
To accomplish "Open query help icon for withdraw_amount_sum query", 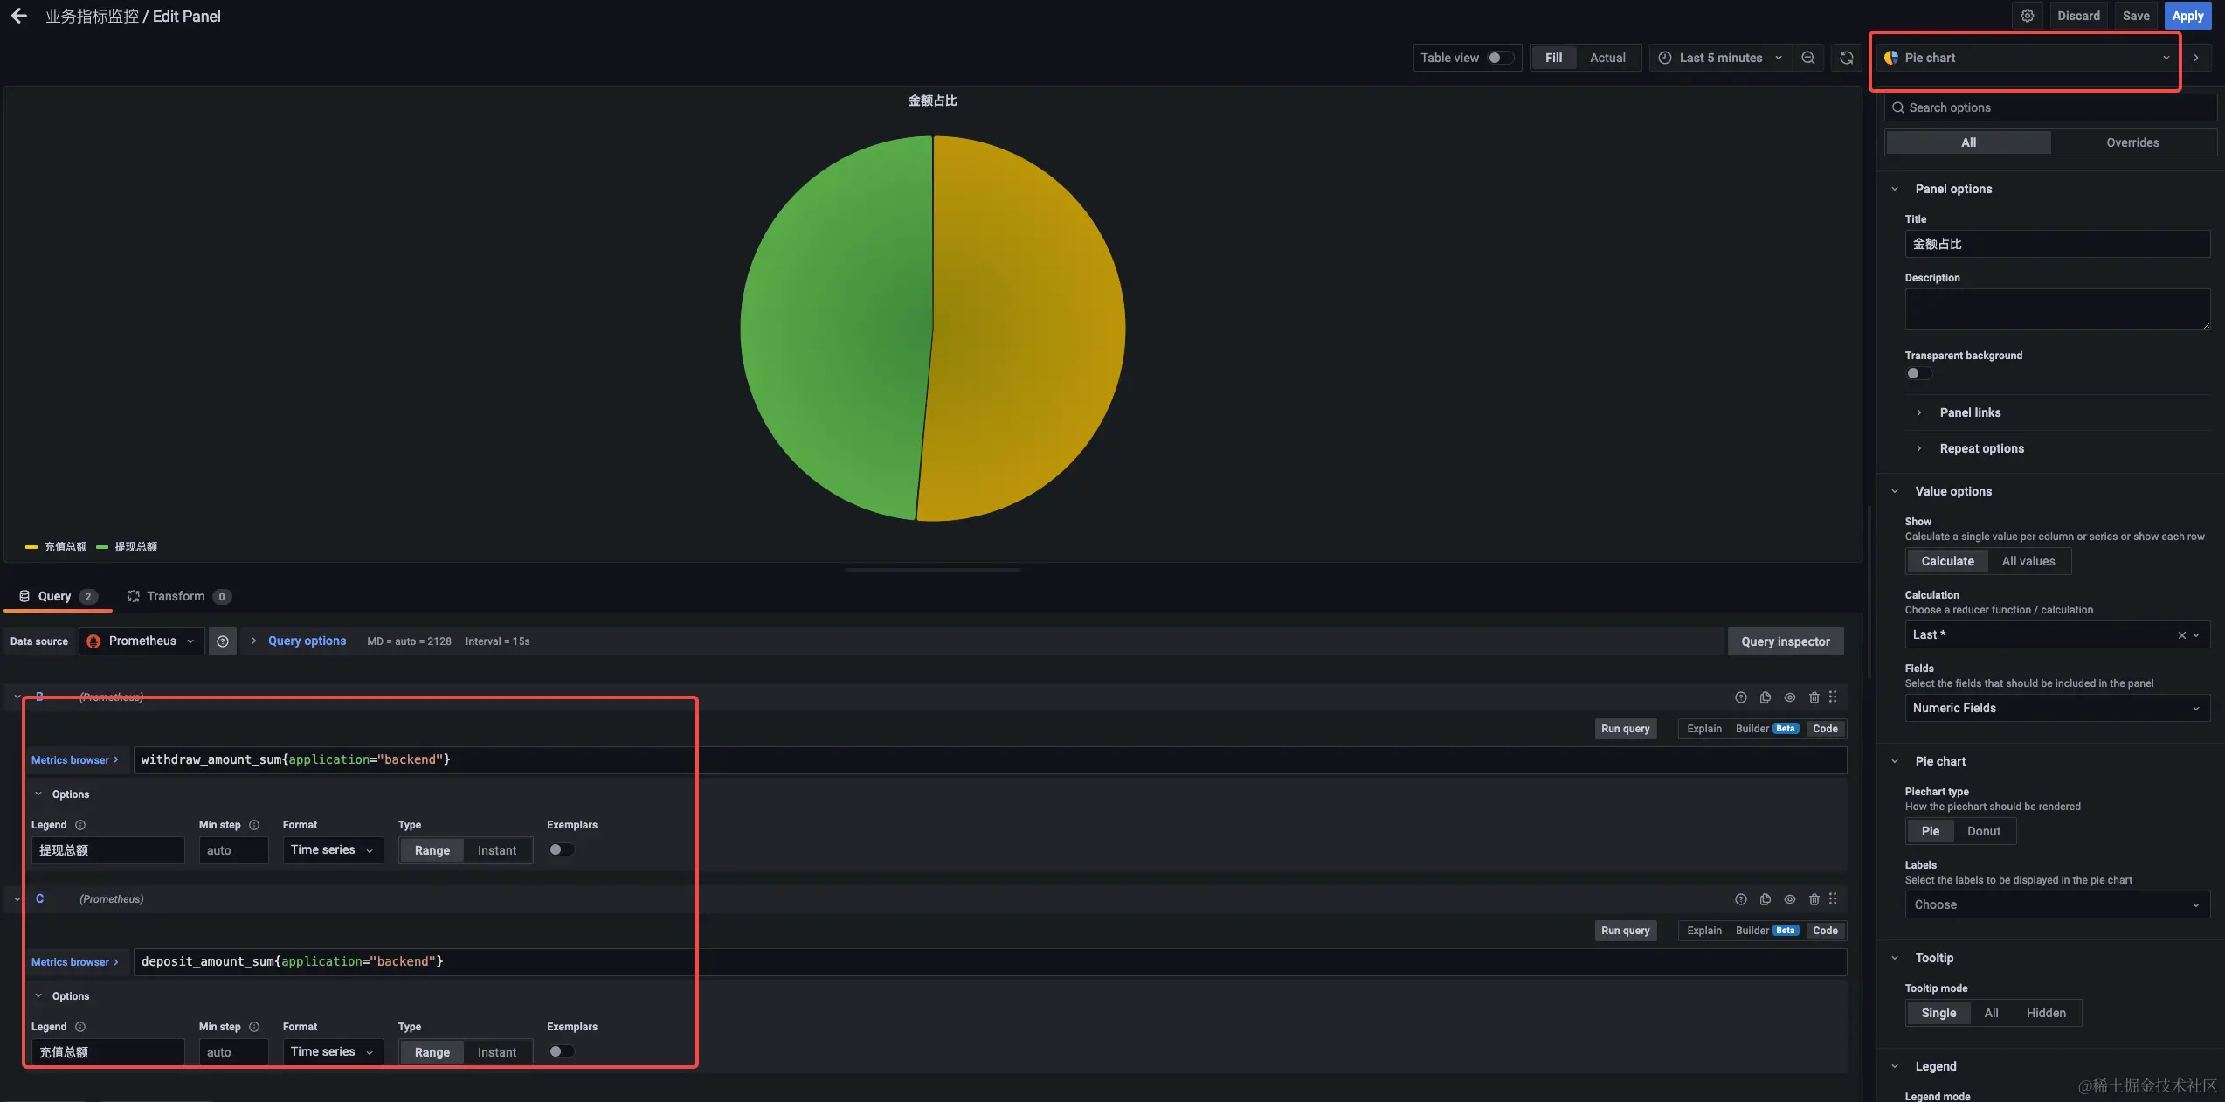I will 1740,697.
